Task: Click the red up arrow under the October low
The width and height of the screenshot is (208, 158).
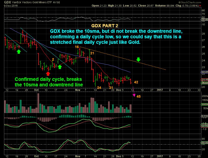Action: (x=48, y=74)
